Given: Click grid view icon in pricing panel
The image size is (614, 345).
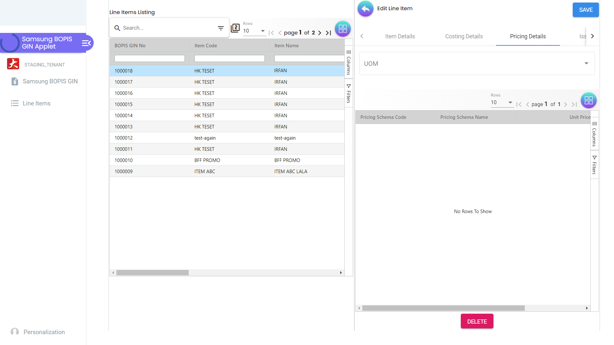Looking at the screenshot, I should [588, 100].
